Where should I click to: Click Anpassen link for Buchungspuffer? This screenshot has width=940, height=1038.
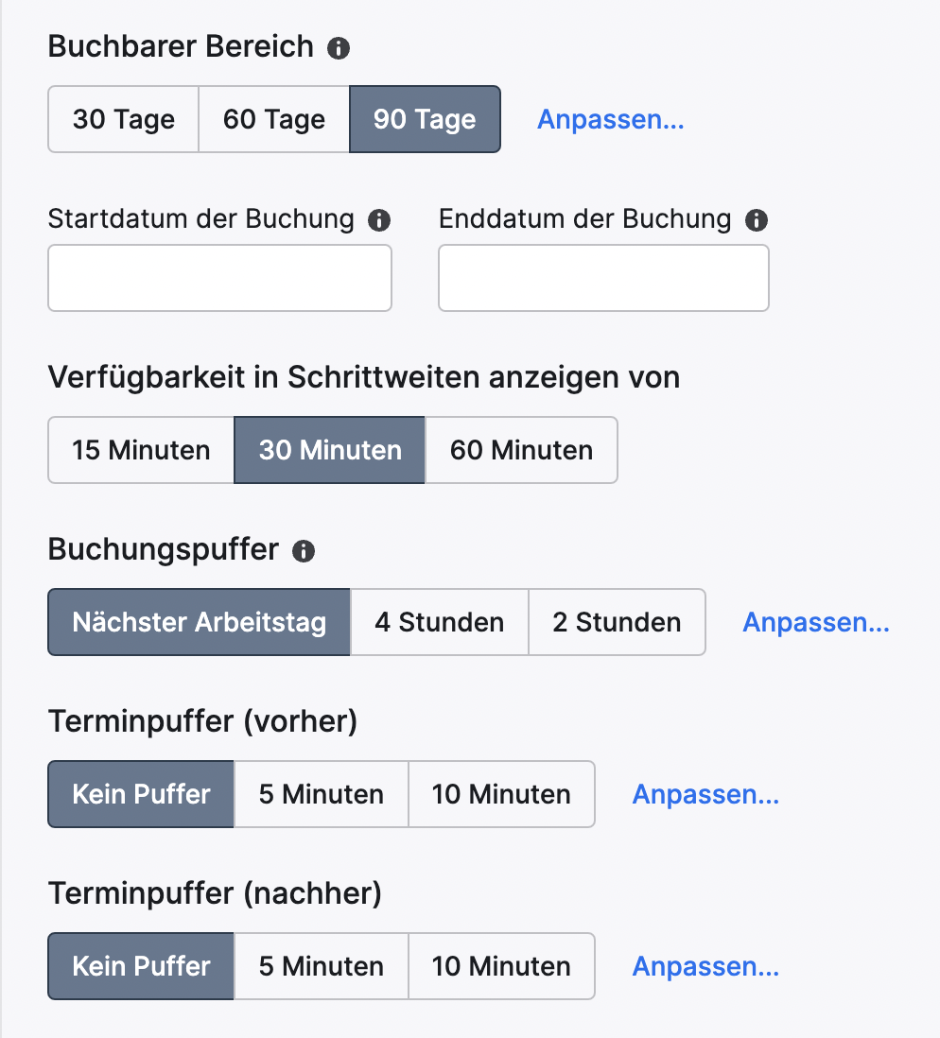pos(816,622)
